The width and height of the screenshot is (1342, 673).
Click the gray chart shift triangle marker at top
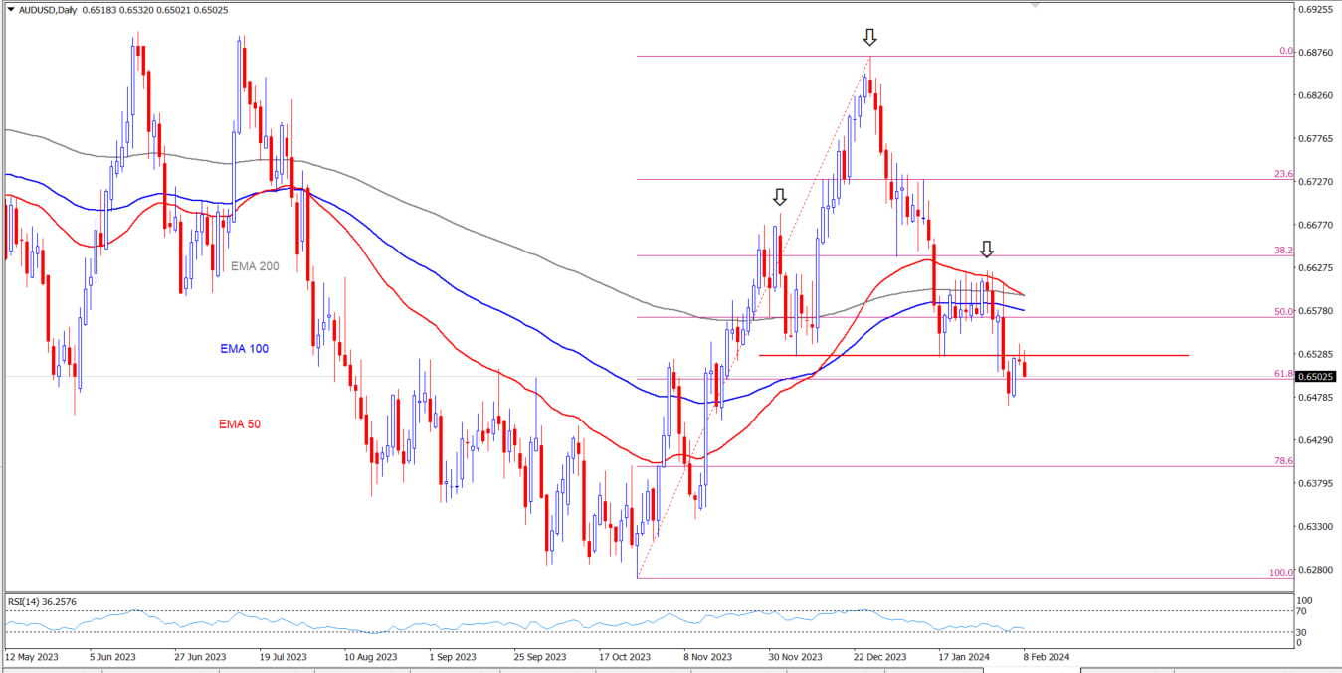[x=1035, y=5]
